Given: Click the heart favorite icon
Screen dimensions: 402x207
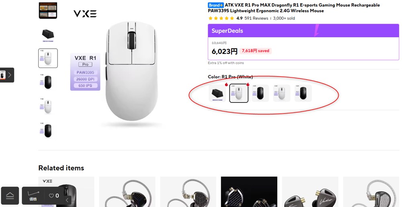Looking at the screenshot, I should point(51,196).
